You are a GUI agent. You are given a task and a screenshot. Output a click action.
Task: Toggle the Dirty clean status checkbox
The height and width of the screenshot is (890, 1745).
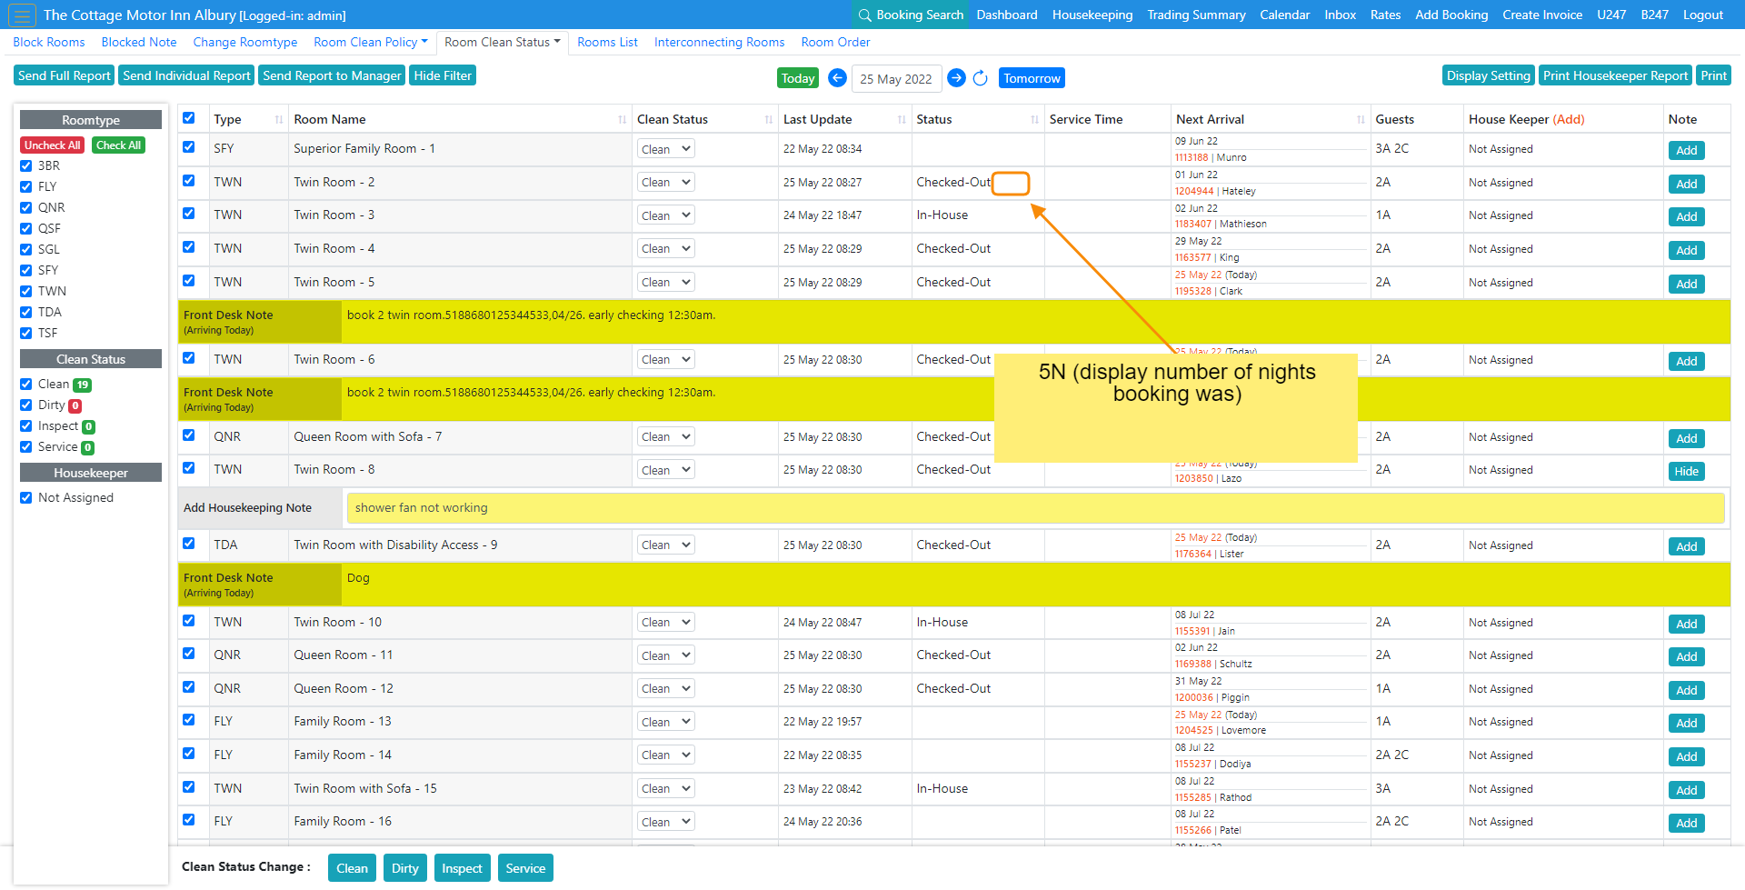(x=26, y=405)
